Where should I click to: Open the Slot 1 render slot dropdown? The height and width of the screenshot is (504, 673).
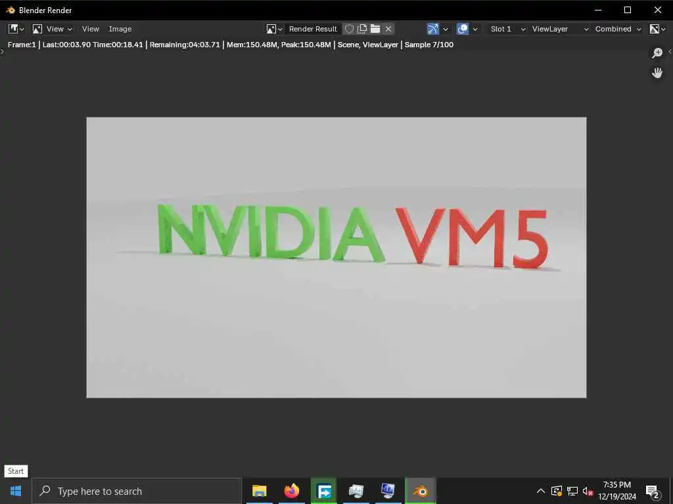(x=508, y=29)
